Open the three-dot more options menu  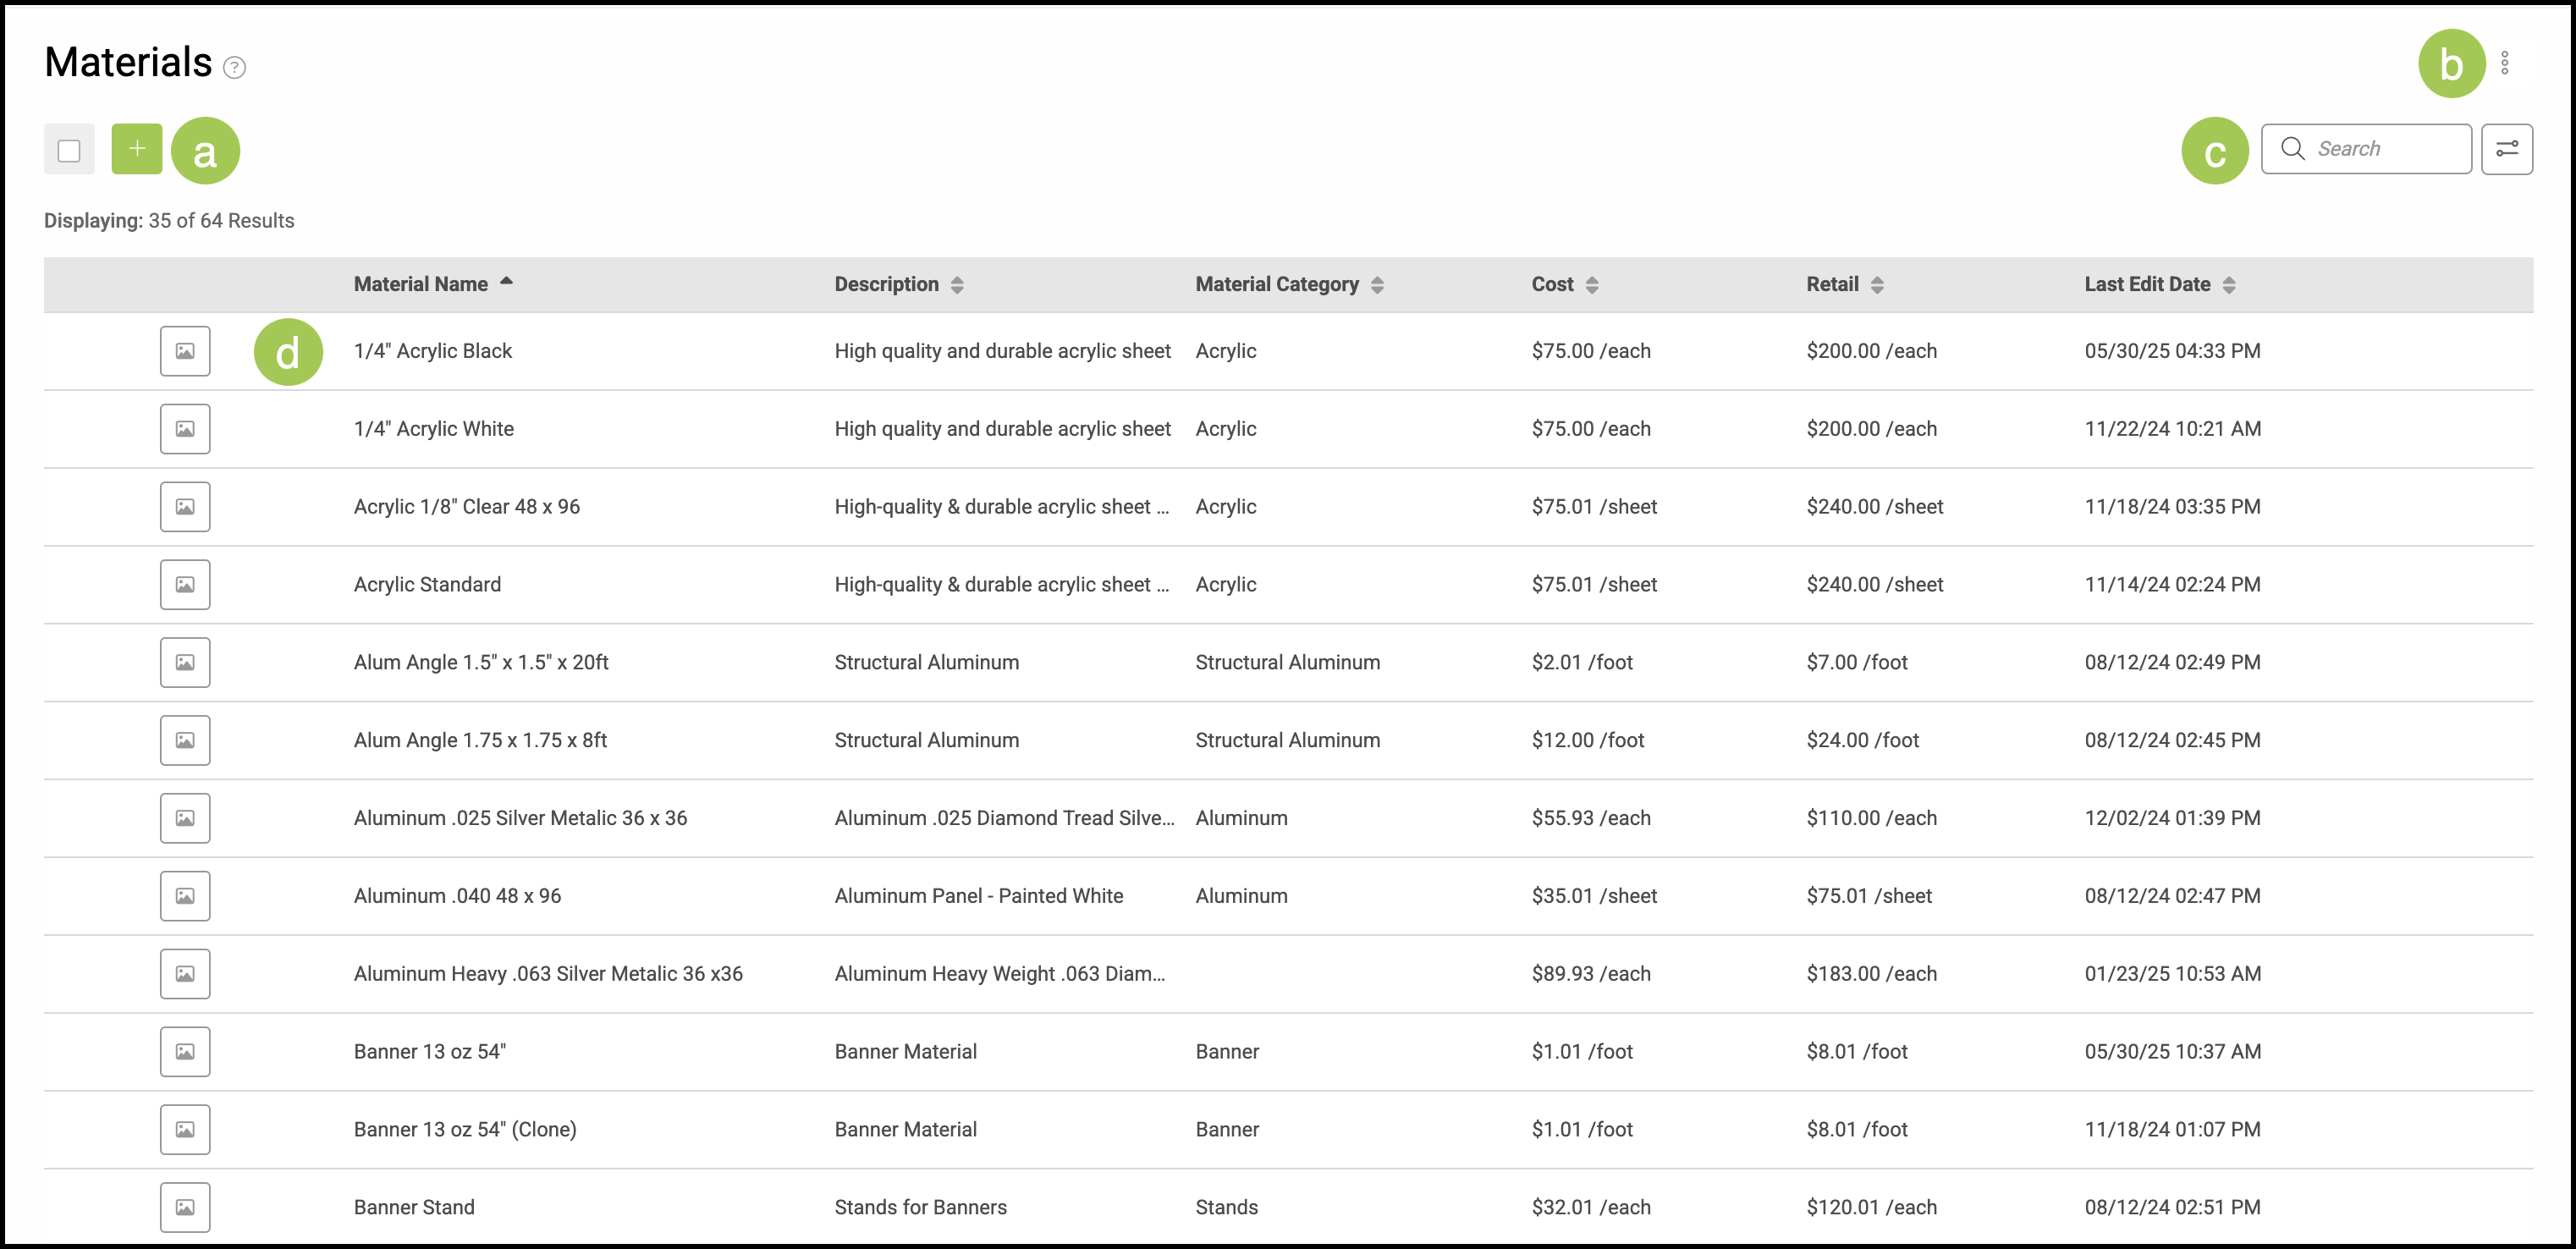pos(2504,63)
